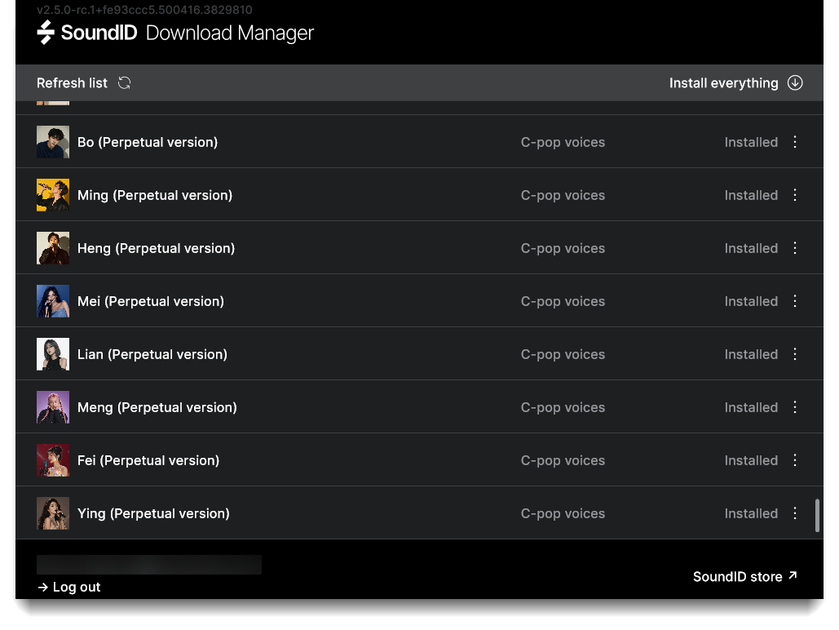This screenshot has width=839, height=630.
Task: Click the Refresh list button label
Action: coord(73,83)
